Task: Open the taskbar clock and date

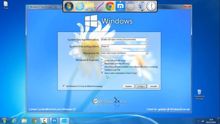Action: point(211,121)
